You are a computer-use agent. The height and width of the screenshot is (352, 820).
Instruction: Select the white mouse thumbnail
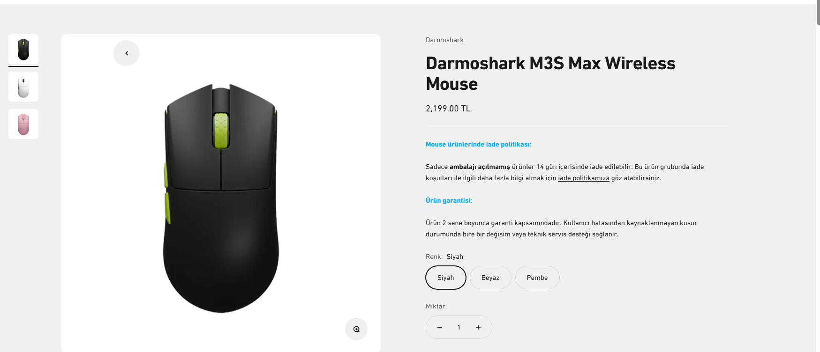(23, 87)
